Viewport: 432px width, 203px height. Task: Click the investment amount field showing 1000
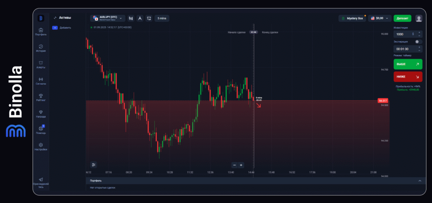(402, 34)
